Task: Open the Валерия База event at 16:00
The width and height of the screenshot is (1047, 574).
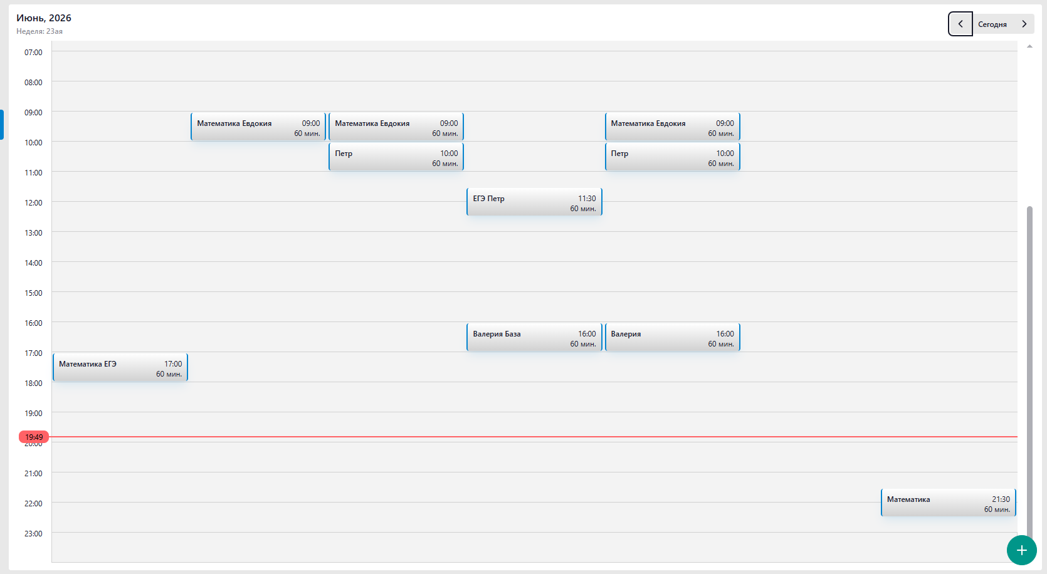Action: click(534, 337)
